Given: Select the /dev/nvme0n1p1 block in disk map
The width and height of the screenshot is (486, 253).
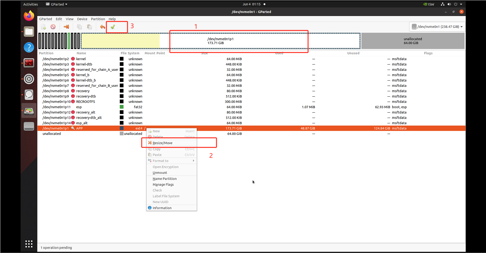Looking at the screenshot, I should [221, 41].
